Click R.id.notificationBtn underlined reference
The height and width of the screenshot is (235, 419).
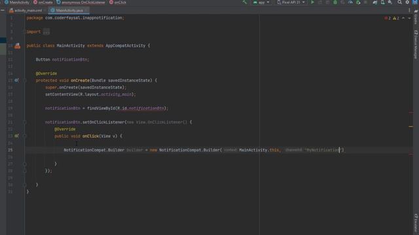(141, 108)
